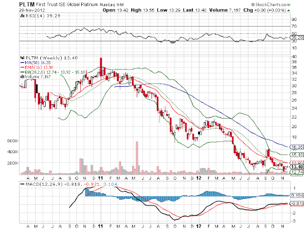Click the Nasdaq GM exchange label
The height and width of the screenshot is (230, 304).
(x=112, y=4)
